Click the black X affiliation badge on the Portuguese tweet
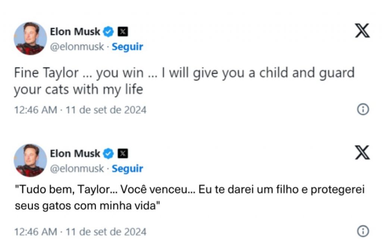382x245 pixels. 123,153
